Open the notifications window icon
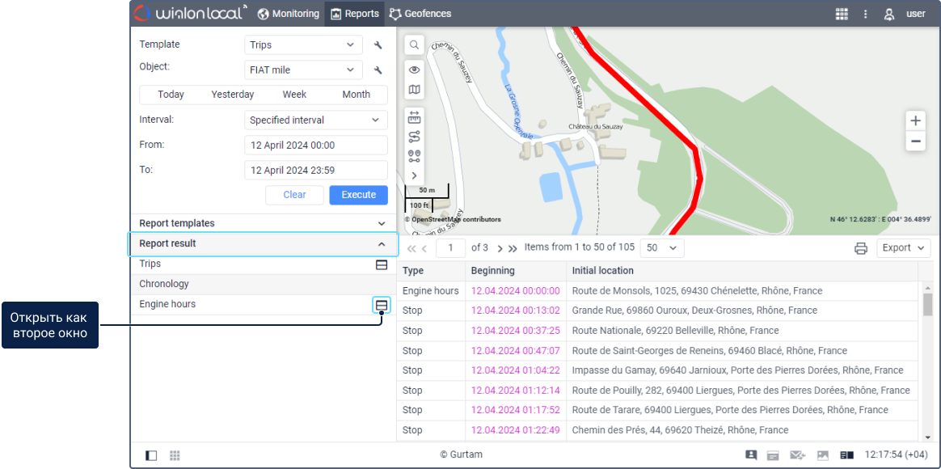Screen dimensions: 941x469 point(774,455)
